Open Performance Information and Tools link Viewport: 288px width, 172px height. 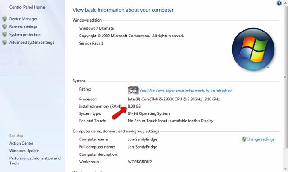point(35,161)
